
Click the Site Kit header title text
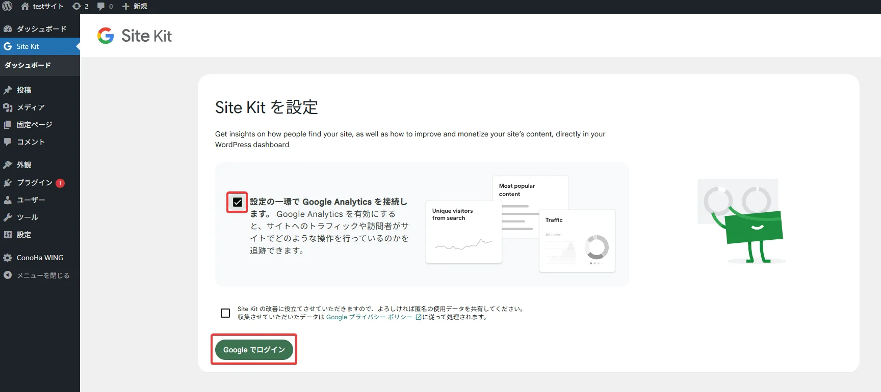[146, 36]
